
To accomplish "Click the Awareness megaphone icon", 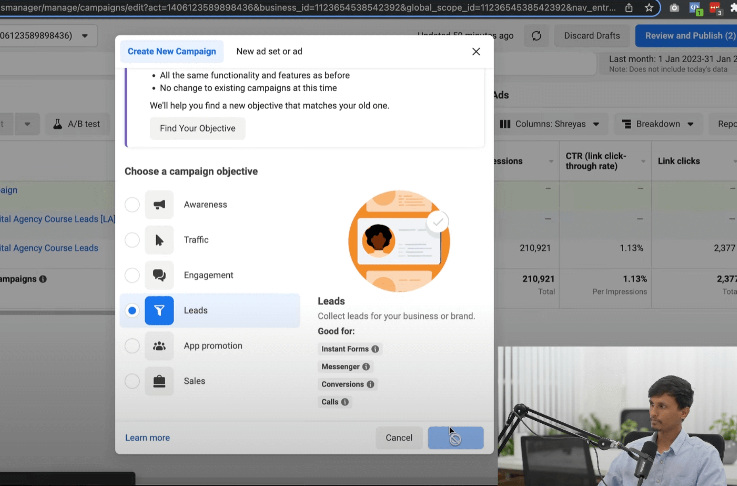I will 159,204.
